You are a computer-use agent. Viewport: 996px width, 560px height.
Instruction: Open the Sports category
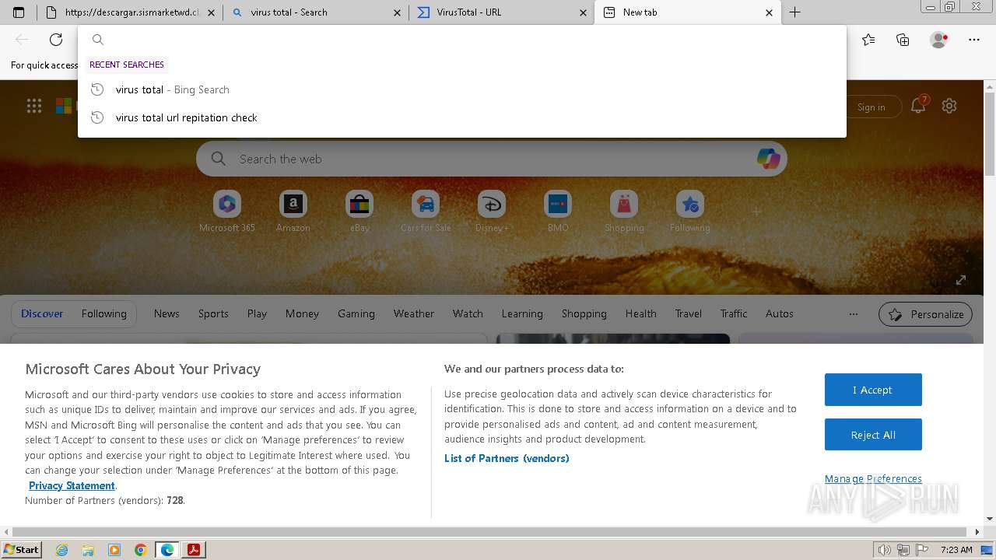point(213,313)
